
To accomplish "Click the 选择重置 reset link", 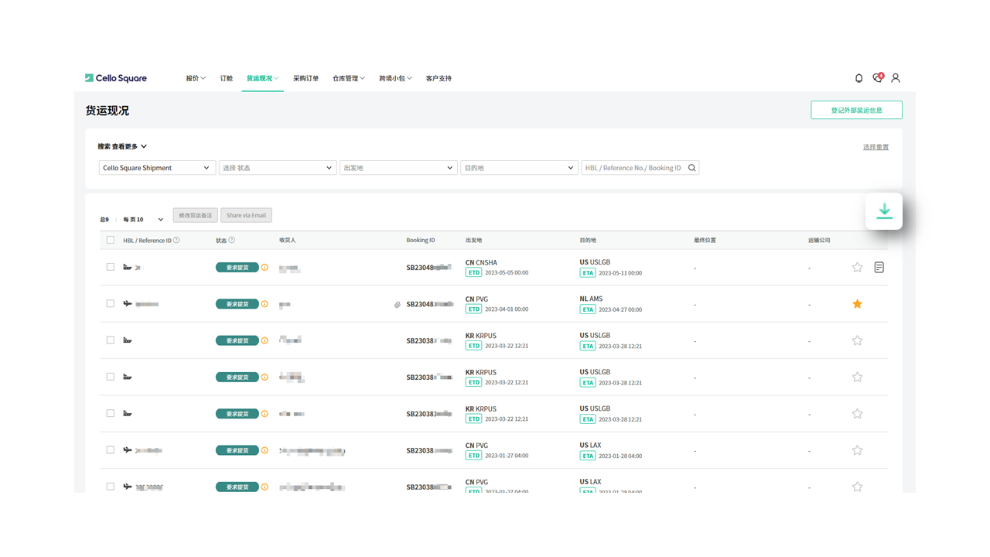I will click(x=876, y=147).
